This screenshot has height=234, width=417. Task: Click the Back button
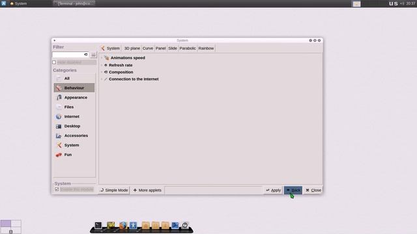tap(293, 190)
